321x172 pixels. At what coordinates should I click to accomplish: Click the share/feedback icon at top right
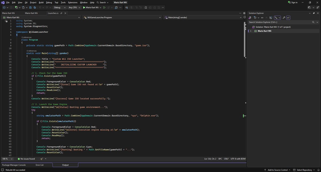pos(318,7)
